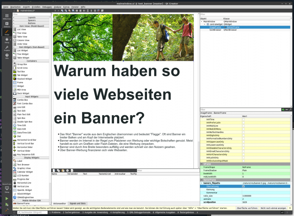
Task: Click the Hilfe question mark icon
Action: (6, 56)
